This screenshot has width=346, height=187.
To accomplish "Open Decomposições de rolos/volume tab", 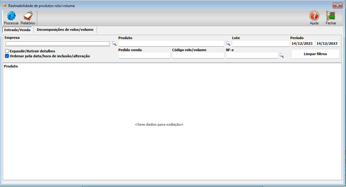I will click(65, 30).
